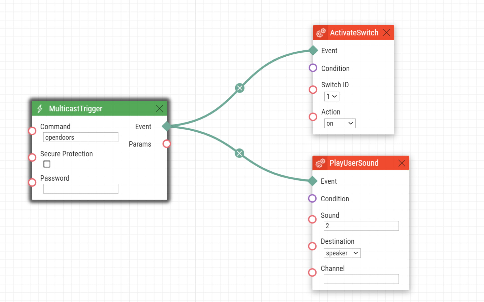Click the Password label
The height and width of the screenshot is (302, 484).
click(x=55, y=178)
